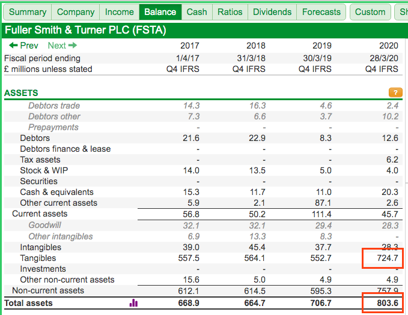This screenshot has height=315, width=408.
Task: Open the Custom tab
Action: point(370,12)
